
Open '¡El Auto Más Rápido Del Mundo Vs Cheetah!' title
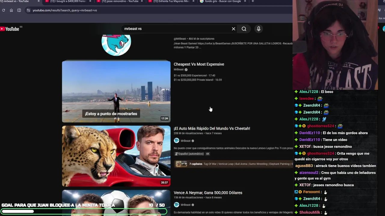click(212, 128)
